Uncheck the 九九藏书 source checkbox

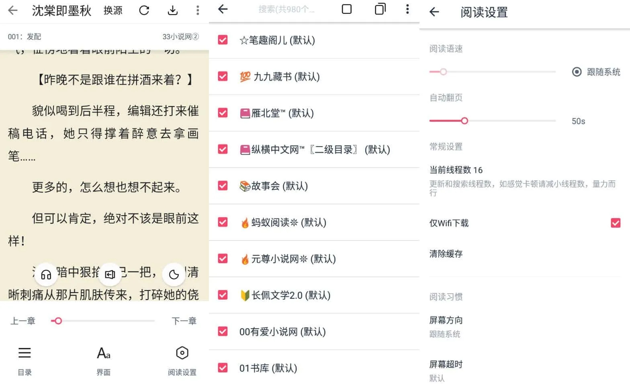223,76
